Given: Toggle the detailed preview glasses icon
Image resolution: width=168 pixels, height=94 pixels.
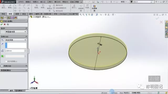Looking at the screenshot, I should pyautogui.click(x=8, y=24).
